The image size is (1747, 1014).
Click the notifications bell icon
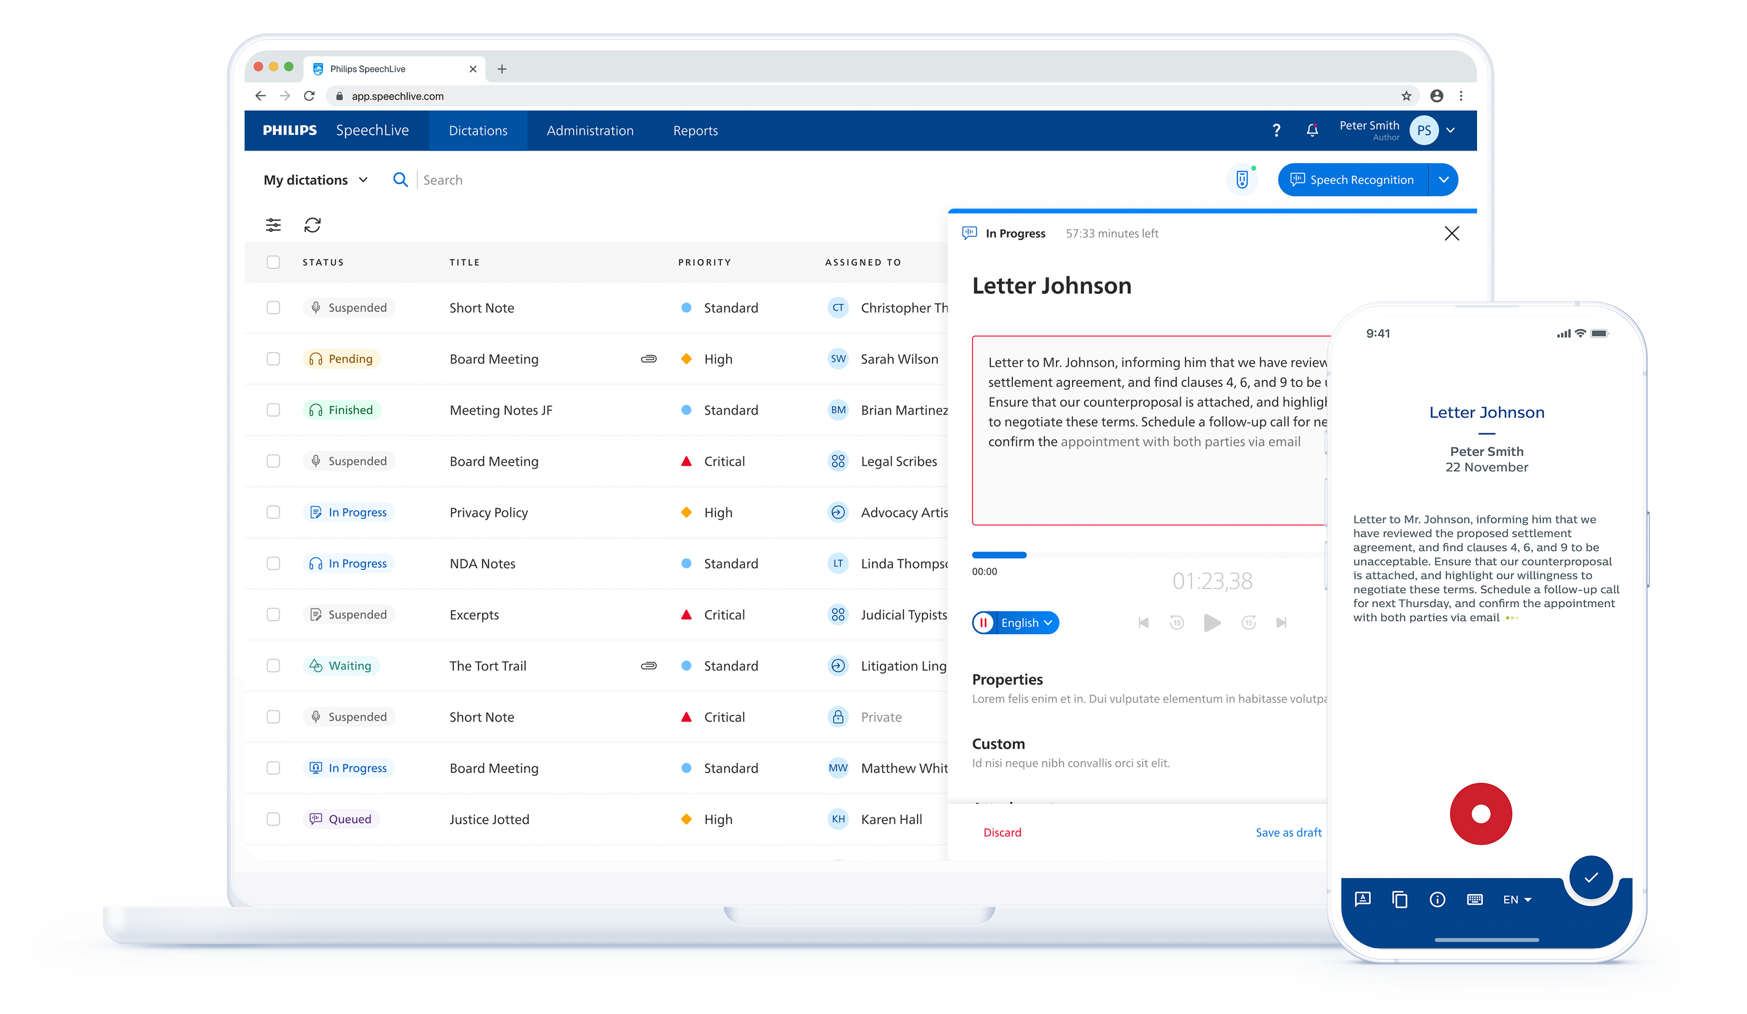(x=1311, y=130)
